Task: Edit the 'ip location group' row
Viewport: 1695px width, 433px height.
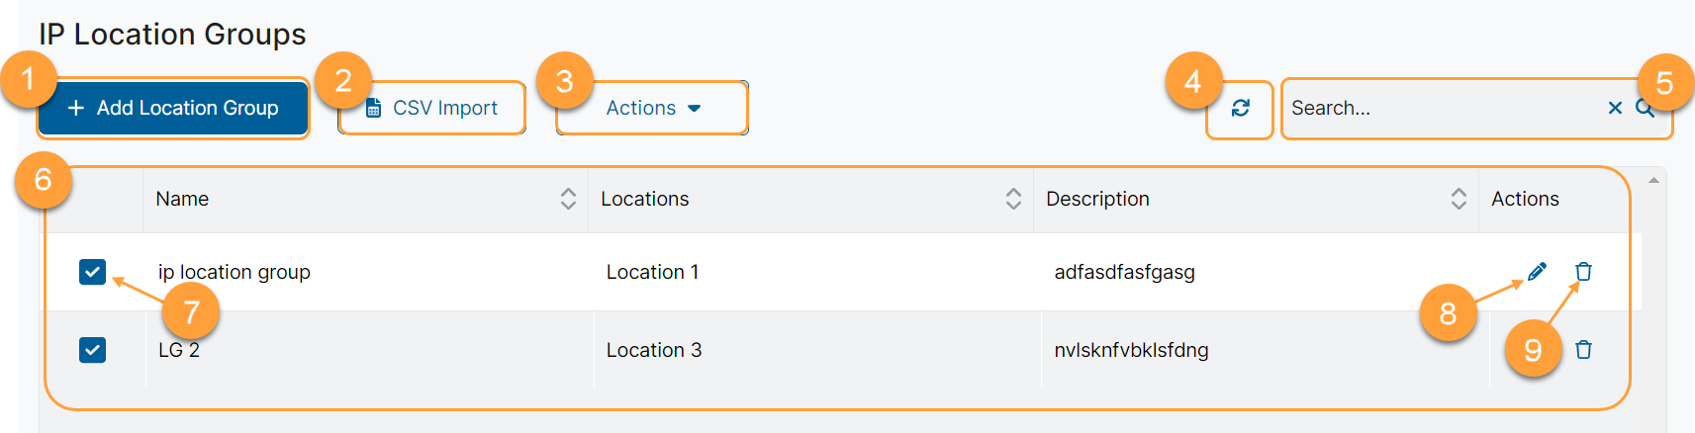Action: pyautogui.click(x=1537, y=271)
